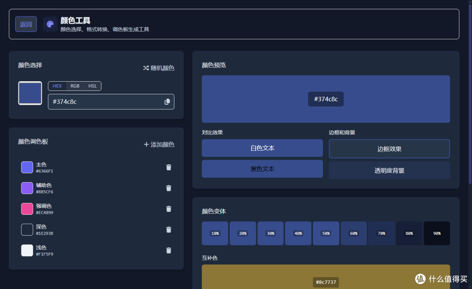Pick the 10% color variant
Screen dimensions: 472x289
coord(215,234)
